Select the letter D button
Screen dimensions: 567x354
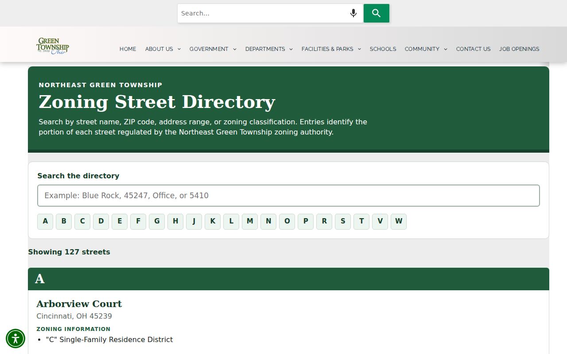(101, 222)
